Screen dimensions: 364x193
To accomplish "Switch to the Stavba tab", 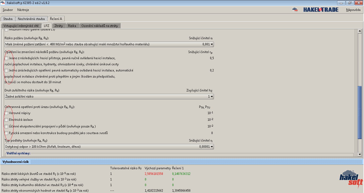I will pyautogui.click(x=8, y=19).
